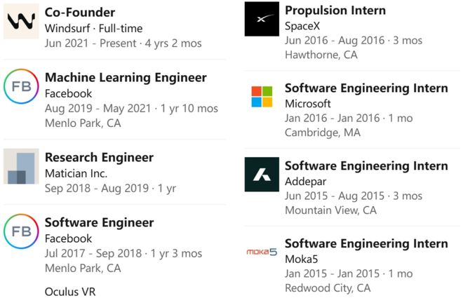
Task: Open the Facebook logo beside Machine Learning Engineer
Action: tap(21, 86)
